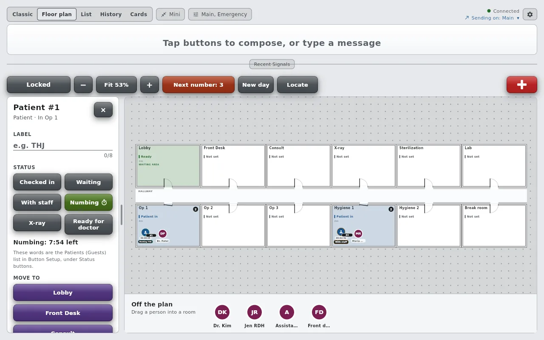Reset zoom with the Fit 53% button
This screenshot has height=340, width=544.
pyautogui.click(x=116, y=85)
